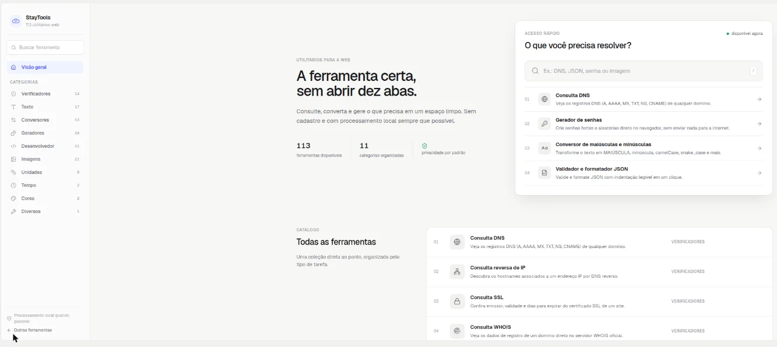
Task: Open the Geradores category
Action: point(45,133)
